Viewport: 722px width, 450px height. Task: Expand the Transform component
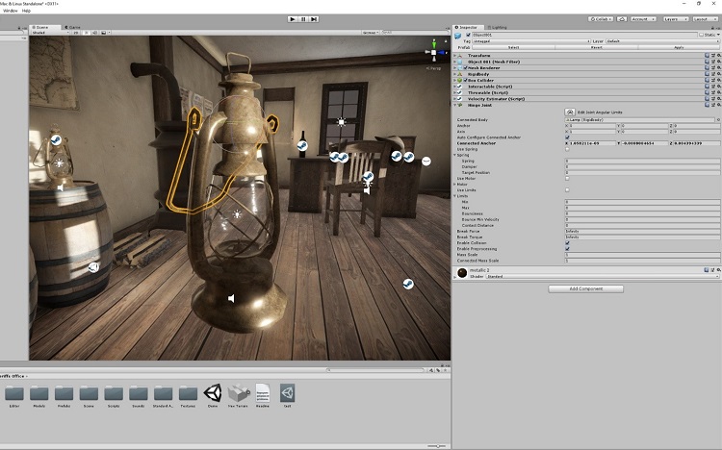[455, 55]
